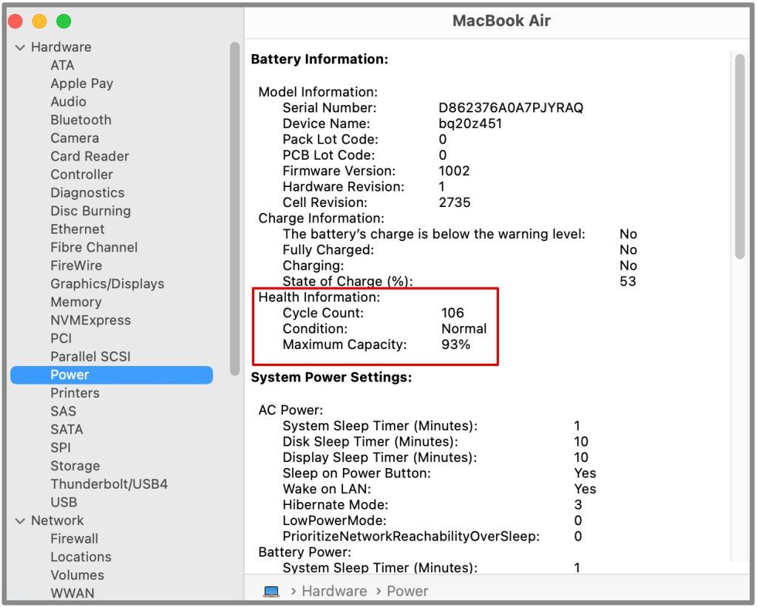The image size is (757, 607).
Task: Select ATA in the sidebar
Action: click(x=62, y=65)
